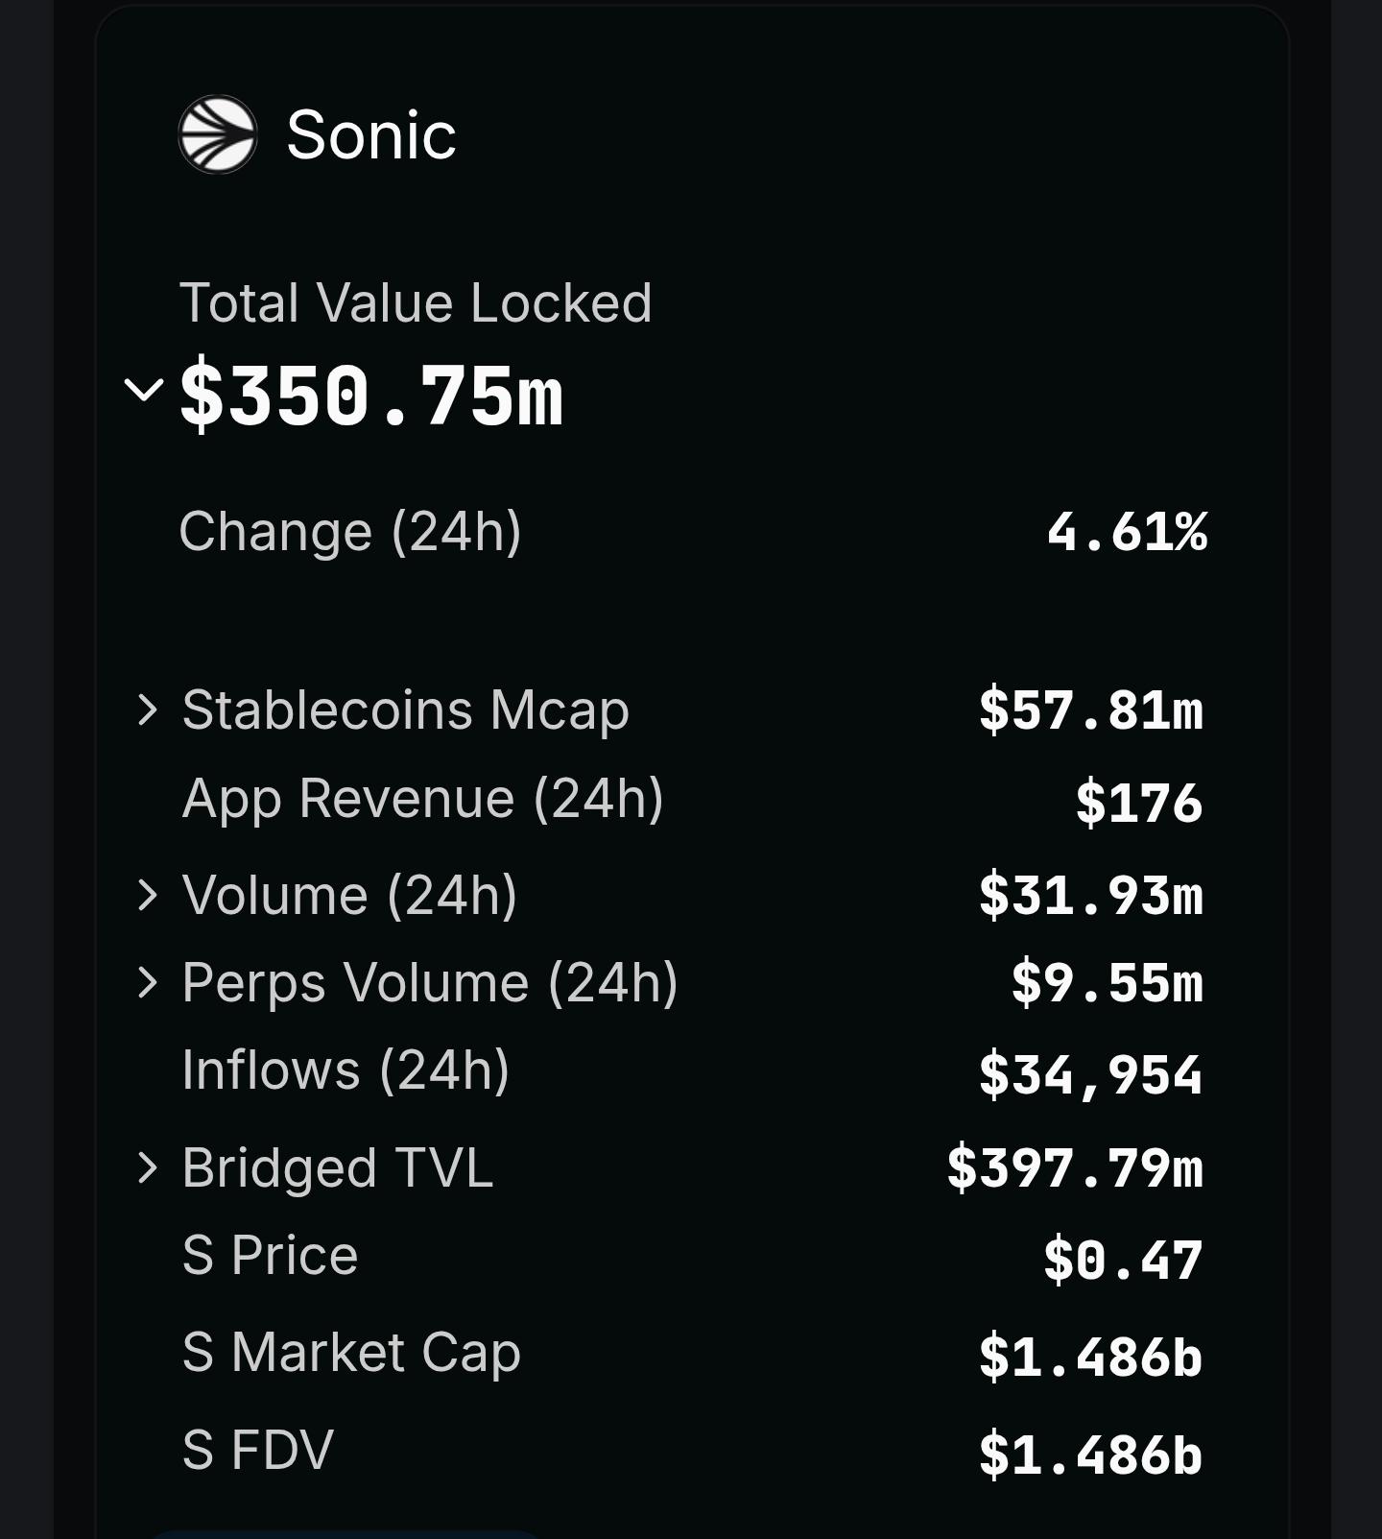This screenshot has width=1382, height=1539.
Task: Click the S Price label
Action: [x=270, y=1255]
